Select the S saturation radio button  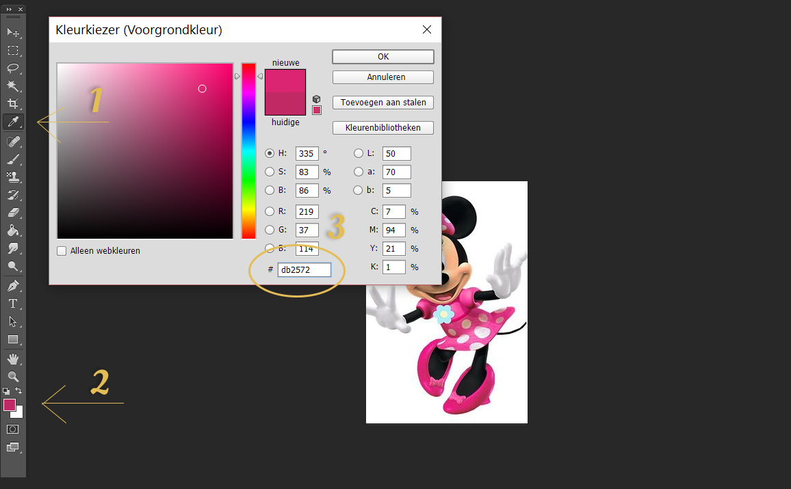[270, 172]
